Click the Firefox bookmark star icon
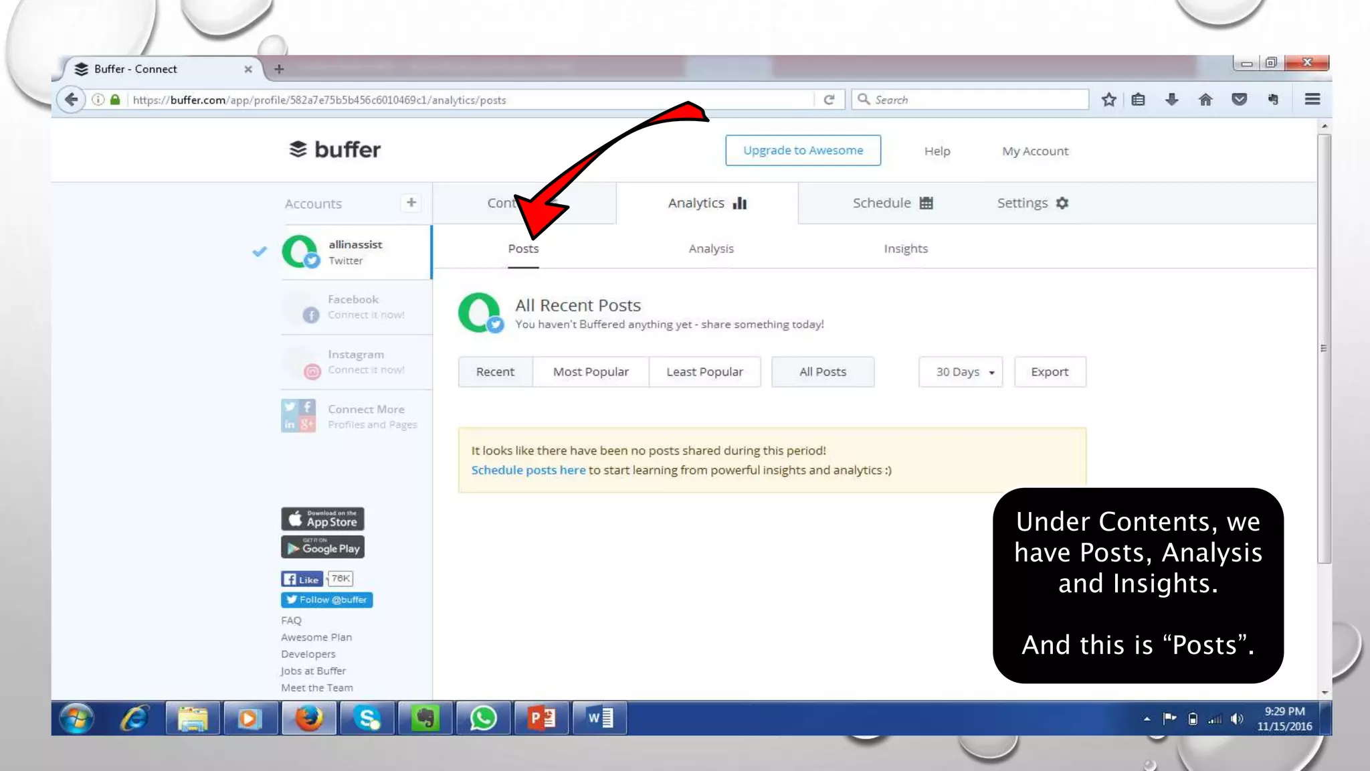Image resolution: width=1370 pixels, height=771 pixels. [x=1108, y=100]
